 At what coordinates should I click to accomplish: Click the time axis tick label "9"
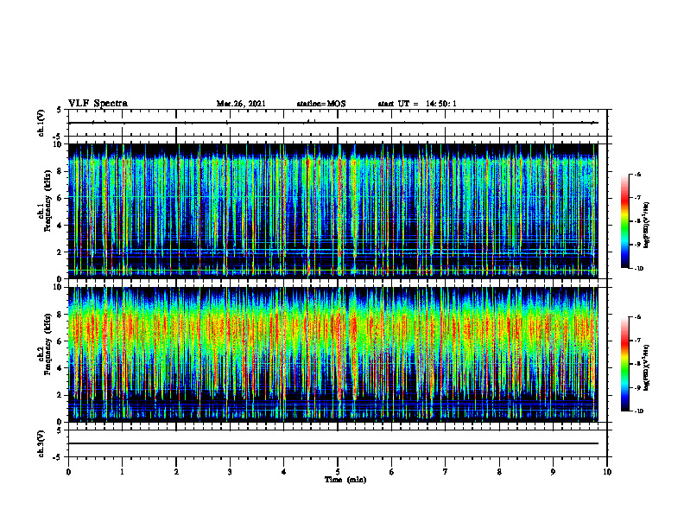(553, 472)
